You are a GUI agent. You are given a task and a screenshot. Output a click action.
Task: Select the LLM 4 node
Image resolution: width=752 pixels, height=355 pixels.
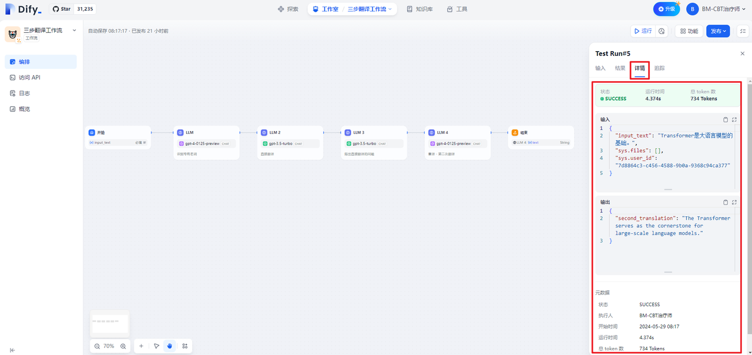point(458,143)
